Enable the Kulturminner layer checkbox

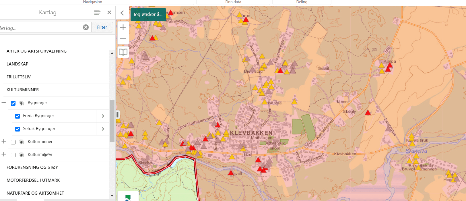pyautogui.click(x=13, y=142)
